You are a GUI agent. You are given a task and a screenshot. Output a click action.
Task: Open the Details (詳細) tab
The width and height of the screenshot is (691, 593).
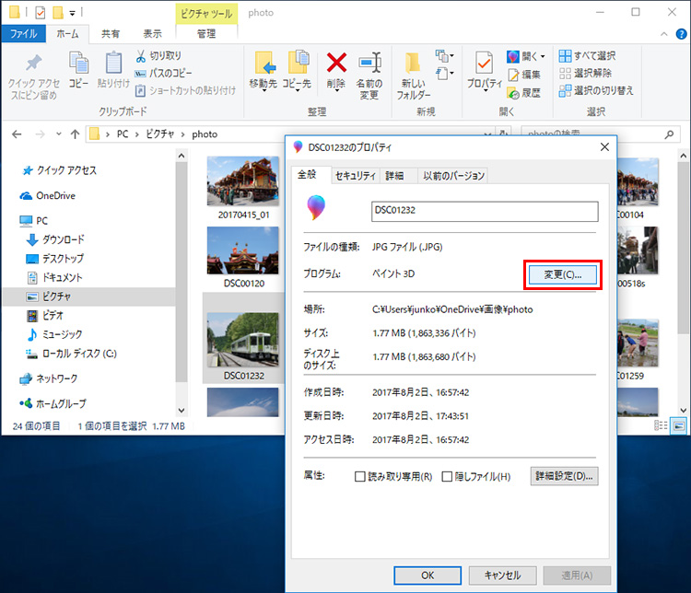pos(394,175)
